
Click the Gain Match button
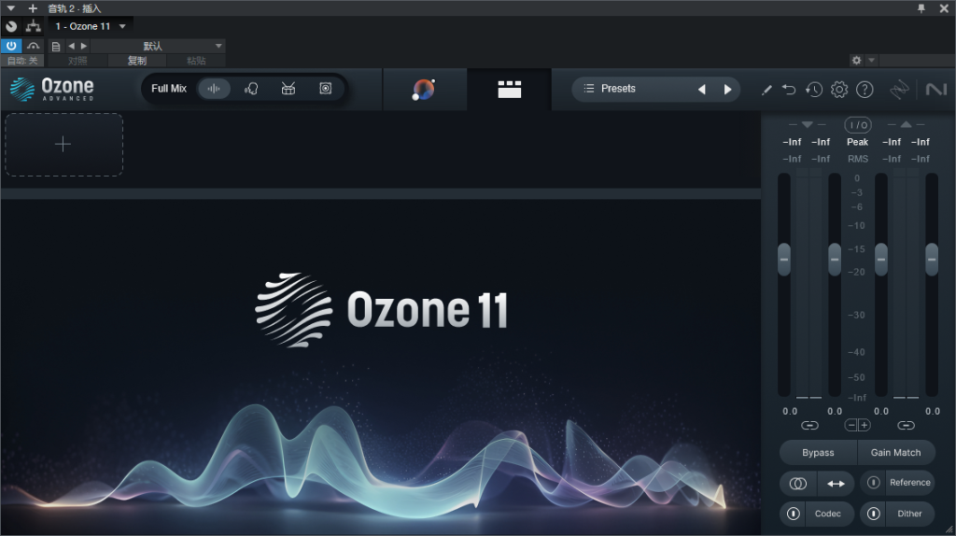[895, 453]
